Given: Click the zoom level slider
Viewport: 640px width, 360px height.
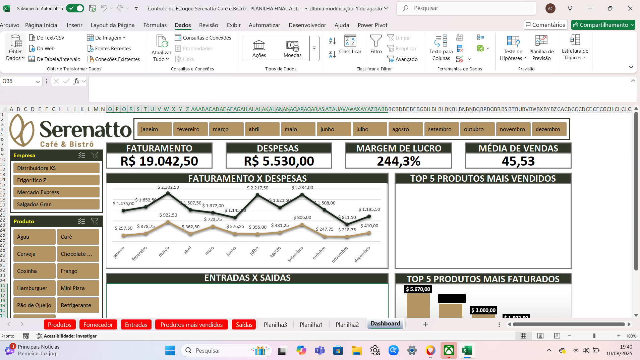Looking at the screenshot, I should point(594,336).
